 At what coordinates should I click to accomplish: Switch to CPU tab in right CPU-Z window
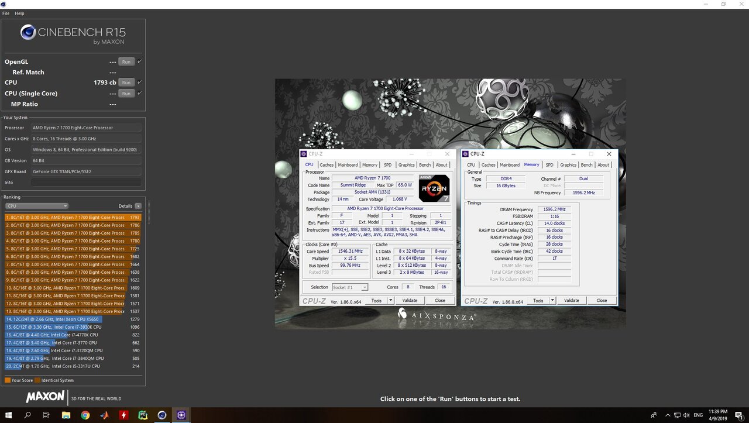(x=471, y=165)
